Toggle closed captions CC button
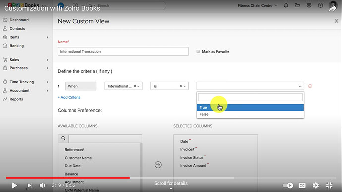This screenshot has width=342, height=192. pyautogui.click(x=302, y=185)
